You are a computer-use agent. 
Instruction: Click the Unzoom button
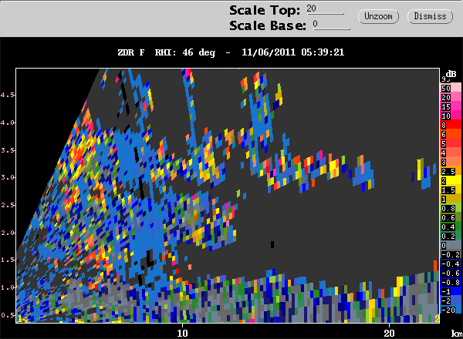[x=378, y=16]
